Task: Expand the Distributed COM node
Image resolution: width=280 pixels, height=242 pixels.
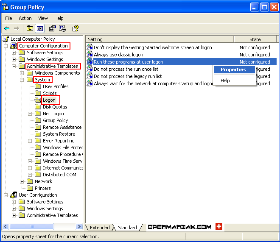Action: (x=30, y=175)
